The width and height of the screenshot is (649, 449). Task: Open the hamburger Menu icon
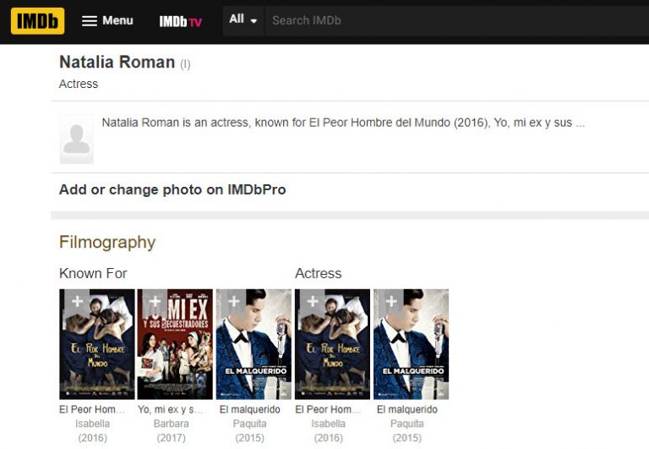click(90, 20)
